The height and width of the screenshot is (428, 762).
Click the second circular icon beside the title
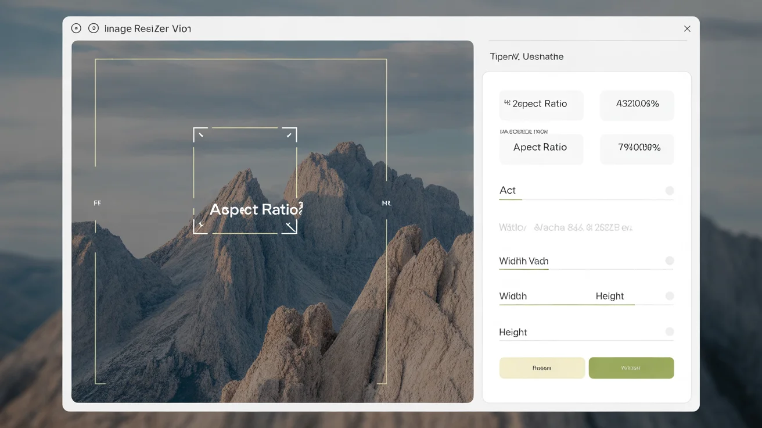point(93,28)
